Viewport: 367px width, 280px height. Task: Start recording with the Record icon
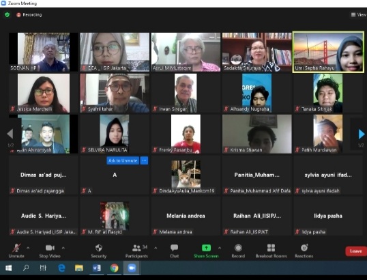point(238,248)
